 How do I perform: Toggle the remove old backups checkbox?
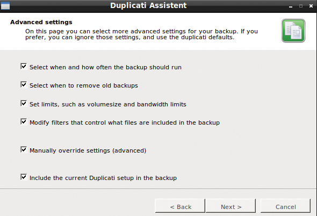[x=24, y=85]
